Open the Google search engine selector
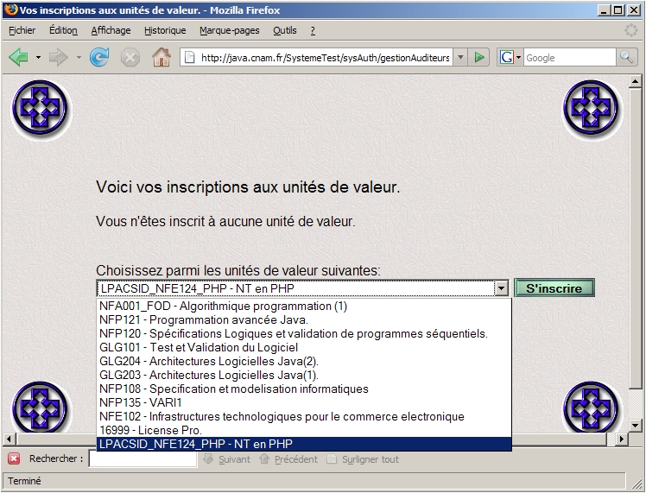646x493 pixels. 510,57
